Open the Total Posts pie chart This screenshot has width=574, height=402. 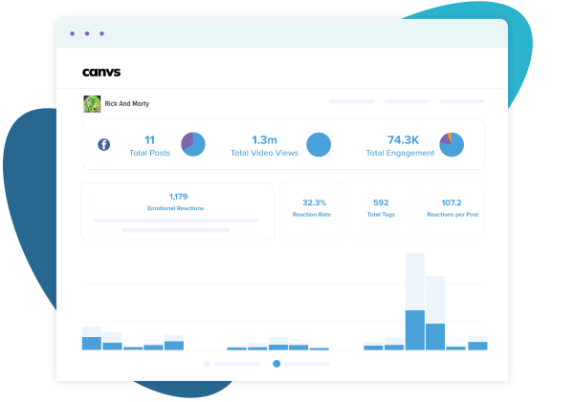(x=193, y=144)
